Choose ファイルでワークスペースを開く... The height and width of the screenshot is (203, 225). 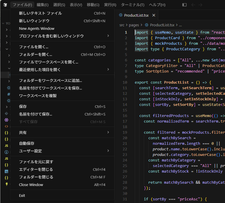point(62,62)
